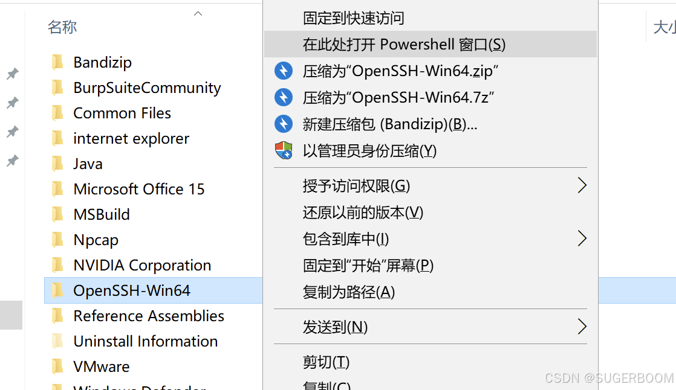676x390 pixels.
Task: Click the MSBuild folder icon
Action: click(x=57, y=214)
